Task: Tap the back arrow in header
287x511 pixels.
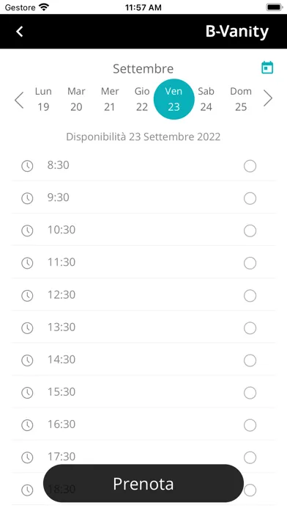Action: pos(20,32)
